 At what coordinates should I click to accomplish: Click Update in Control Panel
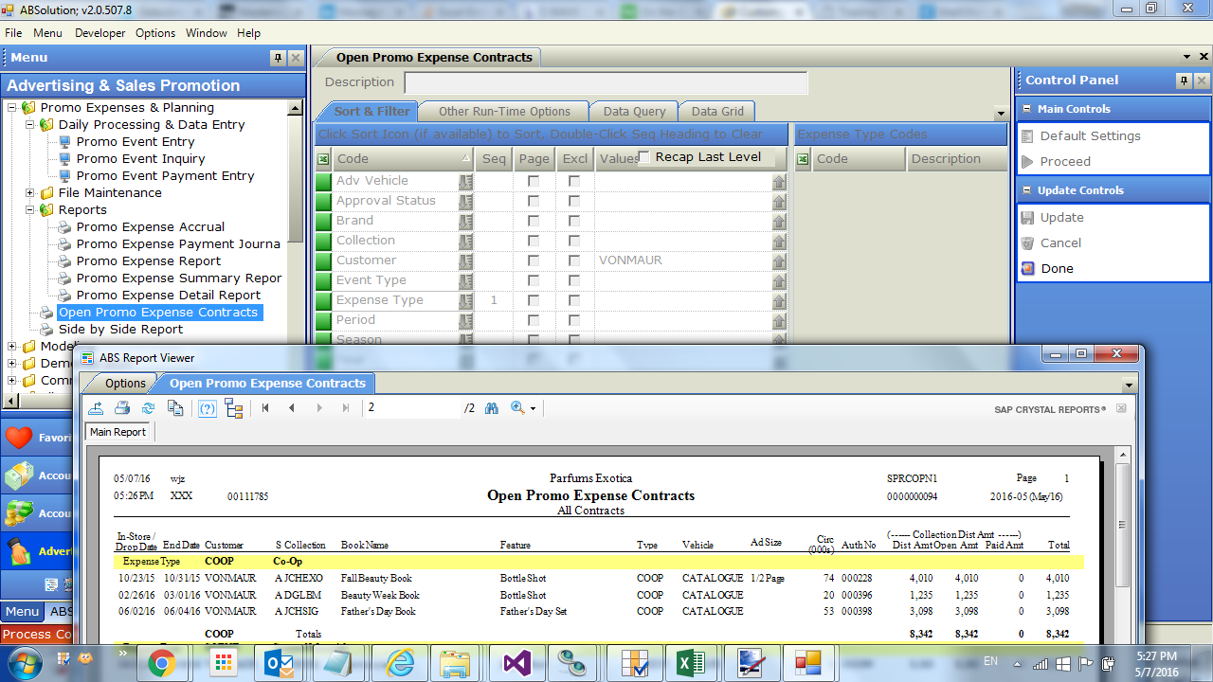[x=1061, y=217]
